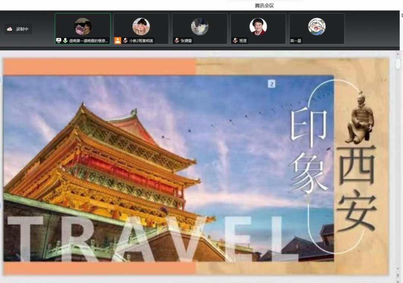The height and width of the screenshot is (283, 403).
Task: Select 张濮霞's participant avatar
Action: [200, 26]
